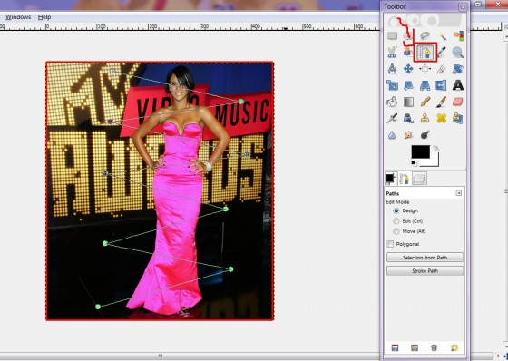Enable the Polygonal checkbox
The width and height of the screenshot is (508, 361).
(390, 244)
